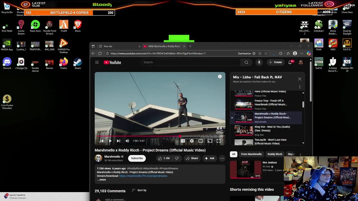Open a new browser tab plus button

coord(190,46)
